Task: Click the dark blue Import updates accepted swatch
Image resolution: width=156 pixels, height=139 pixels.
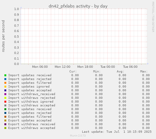Action: click(5, 90)
